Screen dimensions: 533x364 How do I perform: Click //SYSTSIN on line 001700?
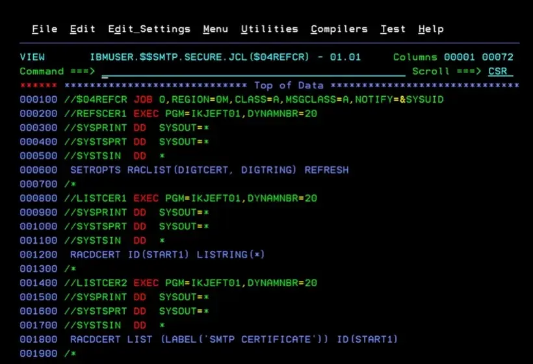[92, 325]
